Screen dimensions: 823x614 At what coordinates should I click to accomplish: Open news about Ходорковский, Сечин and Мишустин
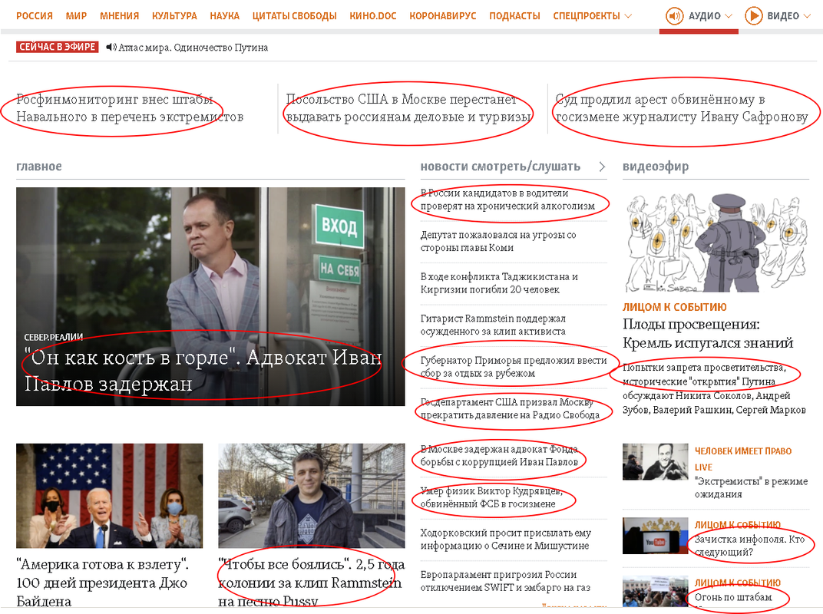505,539
